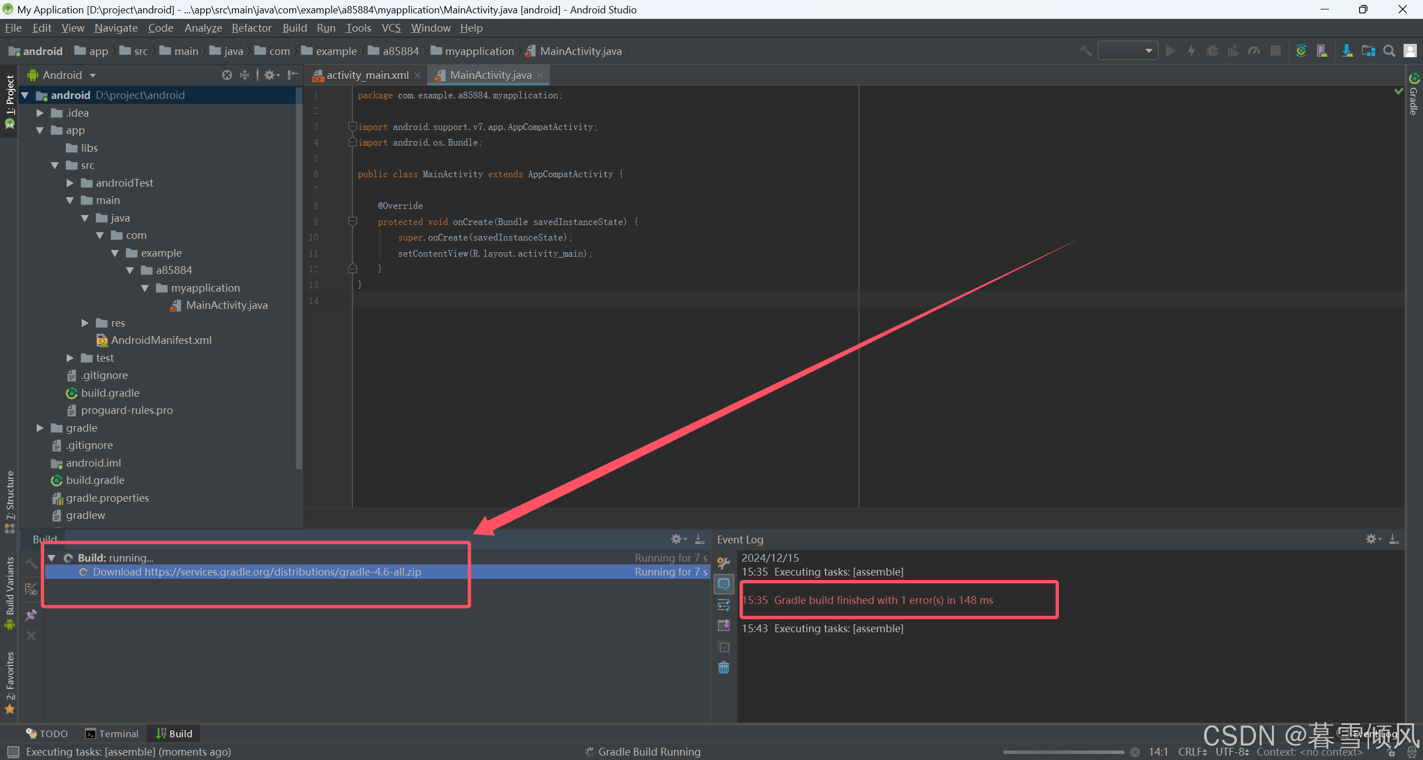Switch to the activity_main.xml tab

(367, 75)
